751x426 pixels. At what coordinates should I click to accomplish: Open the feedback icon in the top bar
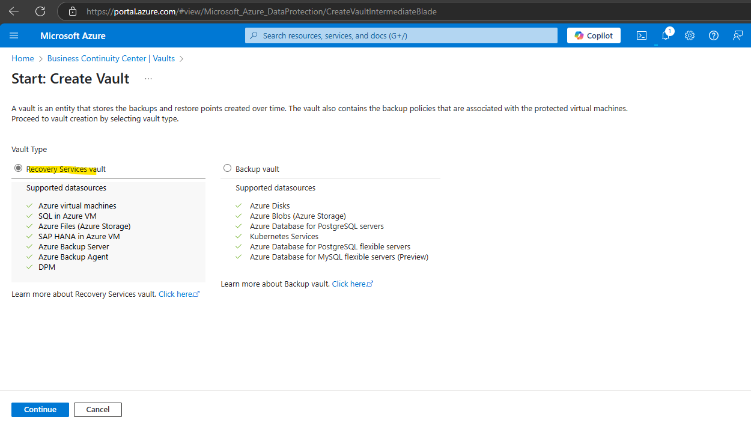tap(738, 35)
